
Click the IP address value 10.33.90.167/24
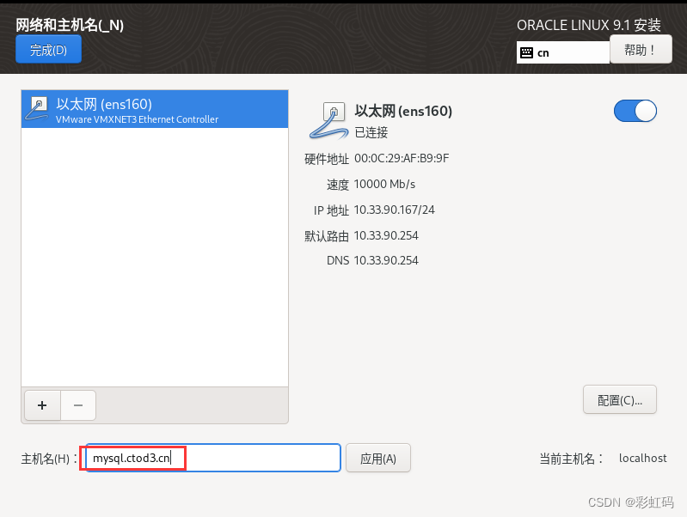pyautogui.click(x=395, y=210)
